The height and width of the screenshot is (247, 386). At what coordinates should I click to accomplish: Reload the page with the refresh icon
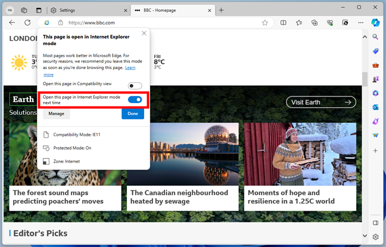(27, 23)
